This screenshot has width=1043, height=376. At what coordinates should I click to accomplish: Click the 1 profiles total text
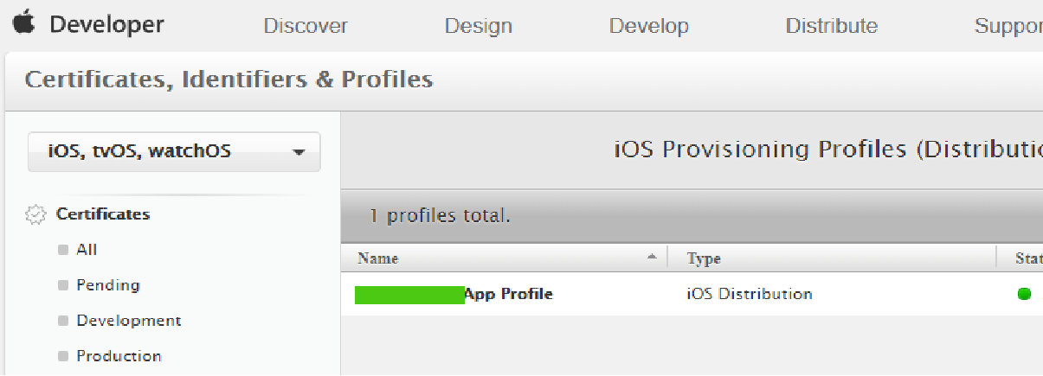point(440,215)
